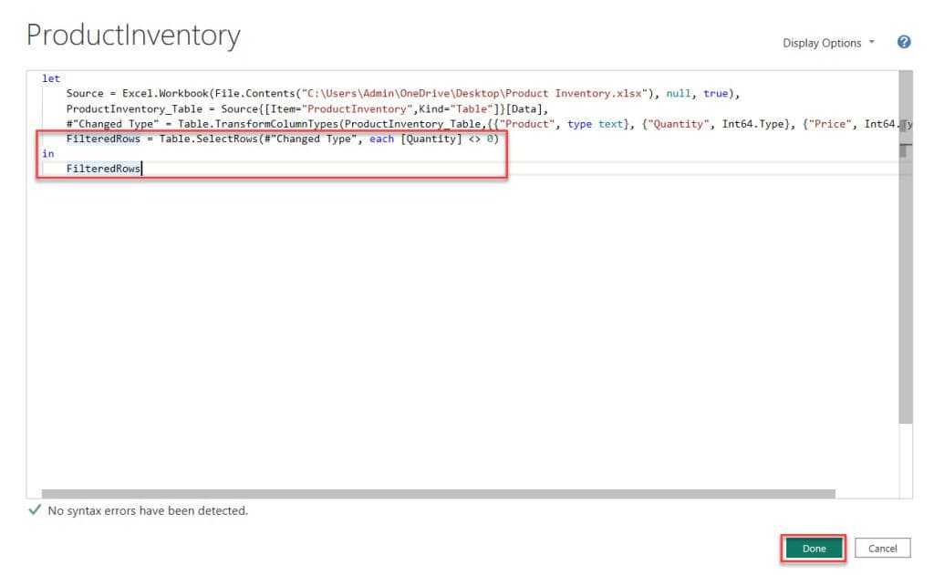The height and width of the screenshot is (575, 934).
Task: Click the Cancel button
Action: point(882,549)
